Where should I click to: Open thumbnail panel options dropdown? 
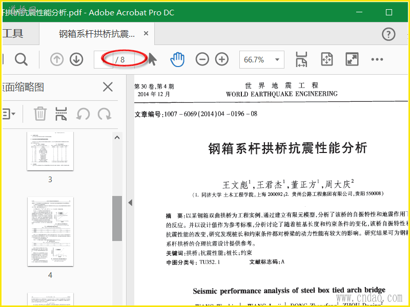click(x=9, y=114)
